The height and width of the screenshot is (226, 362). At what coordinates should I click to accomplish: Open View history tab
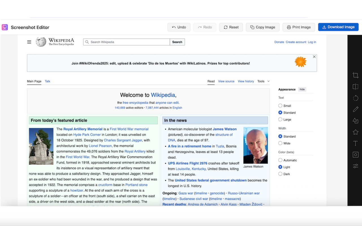[x=246, y=81]
